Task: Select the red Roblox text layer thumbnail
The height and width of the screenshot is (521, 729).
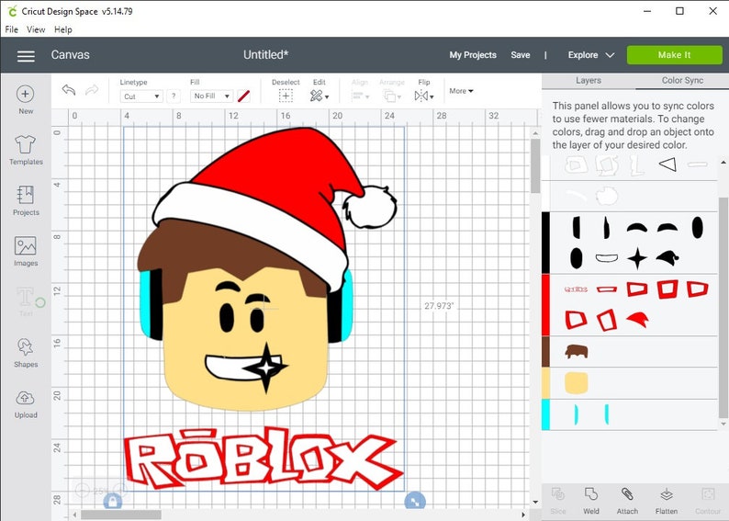Action: coord(576,289)
